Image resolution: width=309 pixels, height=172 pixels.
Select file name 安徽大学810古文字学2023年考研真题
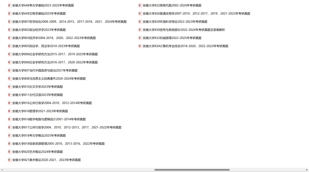point(37,87)
